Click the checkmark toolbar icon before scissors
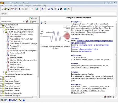This screenshot has width=118, height=103. 15,9
